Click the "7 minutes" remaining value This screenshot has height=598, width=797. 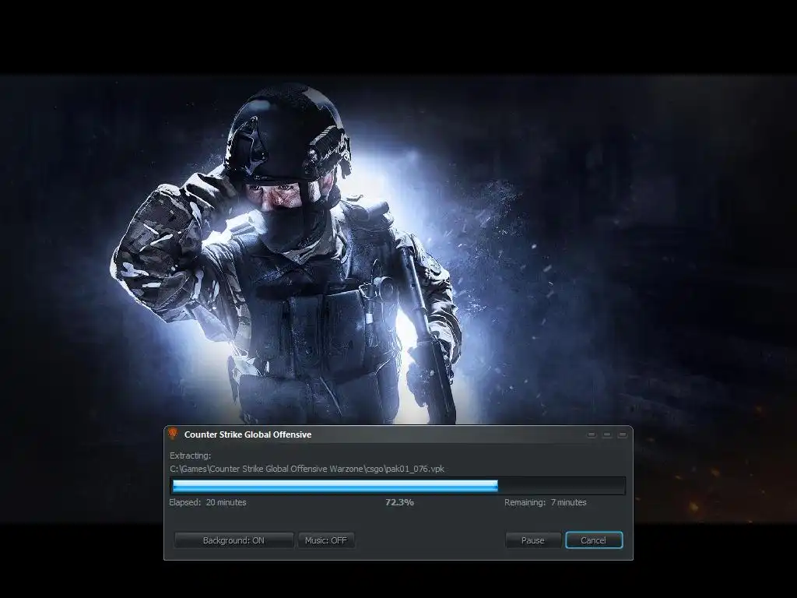tap(569, 502)
